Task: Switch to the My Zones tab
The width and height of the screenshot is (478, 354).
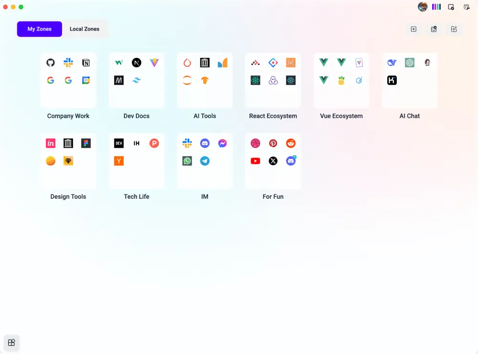Action: [40, 29]
